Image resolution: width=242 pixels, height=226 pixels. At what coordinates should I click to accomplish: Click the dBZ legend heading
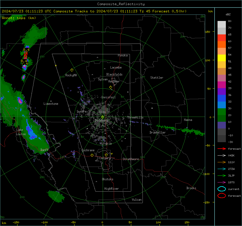(x=228, y=14)
